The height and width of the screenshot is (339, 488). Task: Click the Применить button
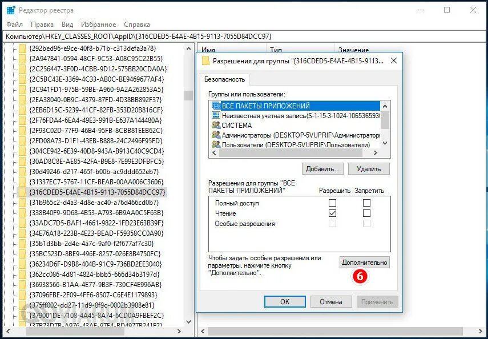click(x=377, y=302)
